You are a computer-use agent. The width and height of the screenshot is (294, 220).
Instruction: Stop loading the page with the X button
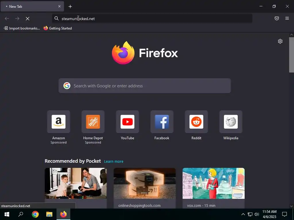(28, 19)
